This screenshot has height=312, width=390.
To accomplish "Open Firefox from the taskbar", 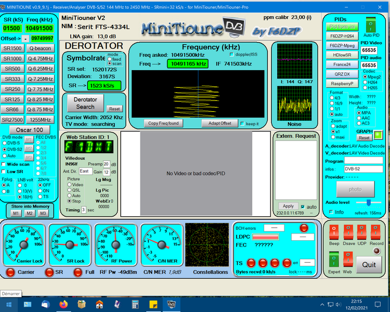I will click(63, 304).
